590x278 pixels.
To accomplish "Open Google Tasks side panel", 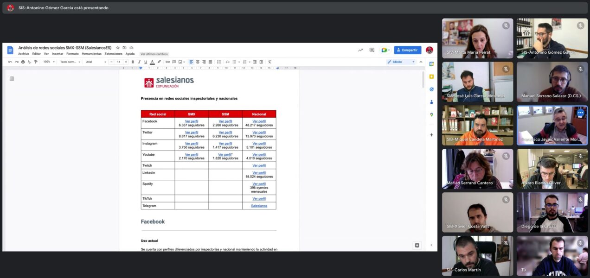I will [431, 89].
